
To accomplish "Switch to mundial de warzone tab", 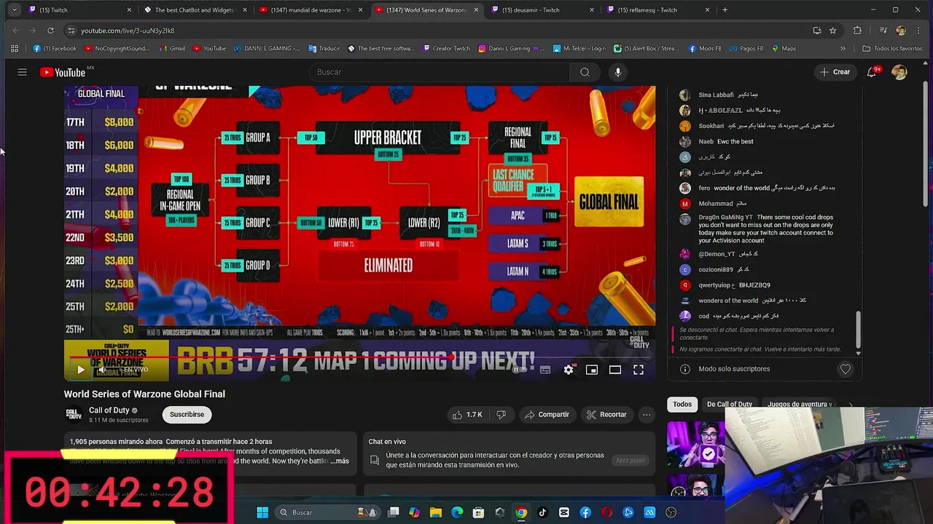I will 311,10.
